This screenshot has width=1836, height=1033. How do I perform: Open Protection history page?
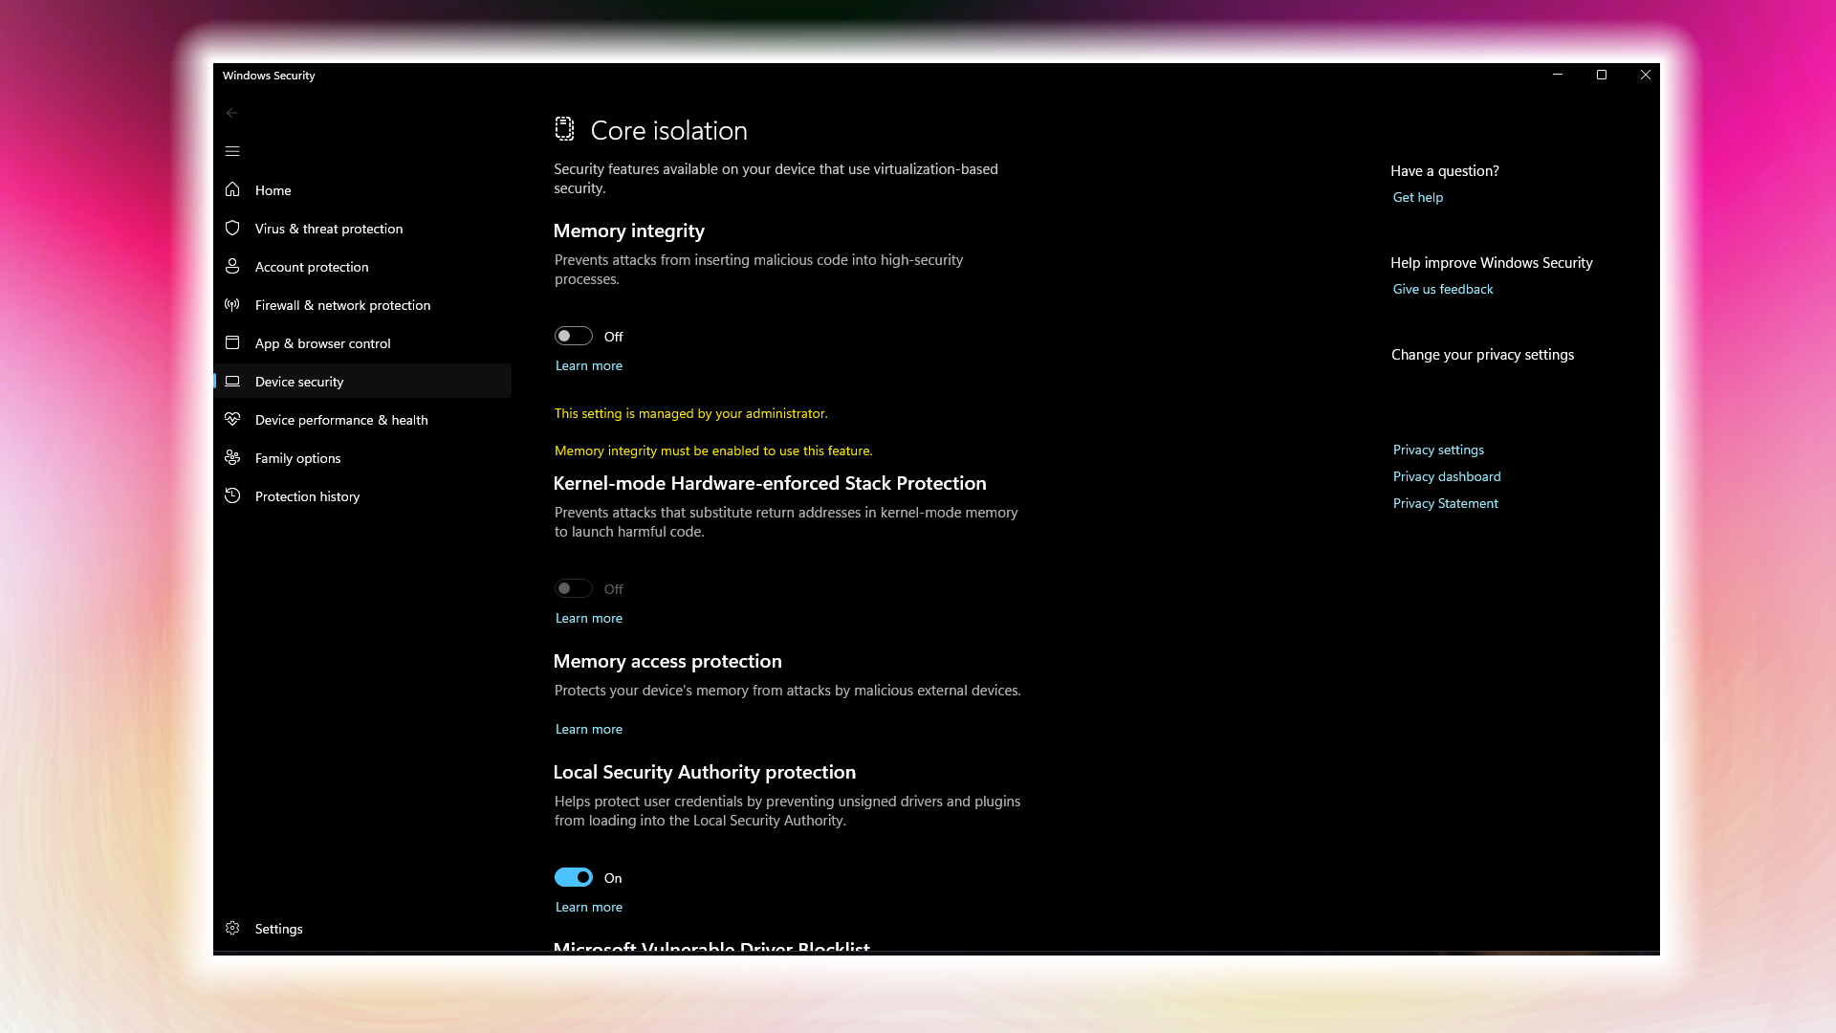(x=363, y=495)
